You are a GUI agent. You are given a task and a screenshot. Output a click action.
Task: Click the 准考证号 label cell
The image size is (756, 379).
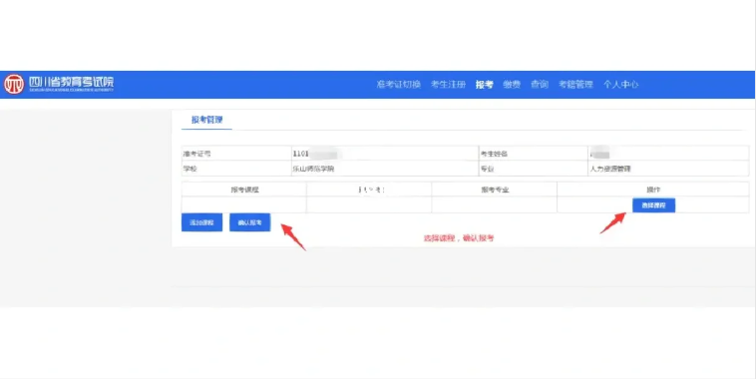coord(236,154)
